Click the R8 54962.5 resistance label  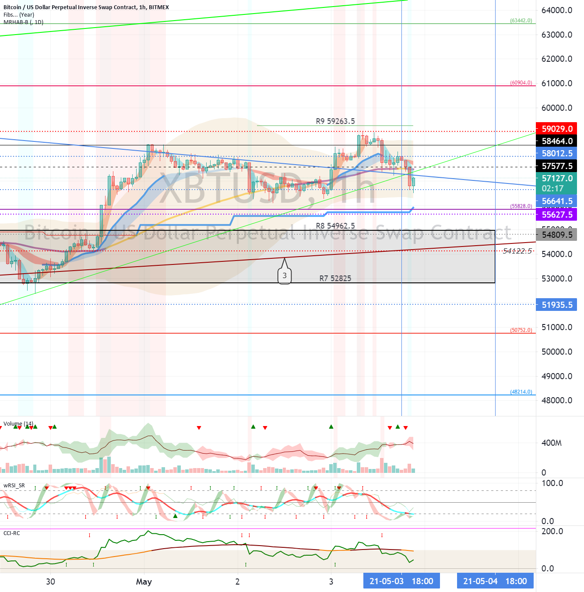(x=335, y=226)
